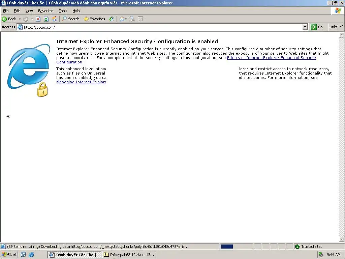The image size is (345, 259).
Task: Click the Links toolbar label
Action: click(333, 27)
